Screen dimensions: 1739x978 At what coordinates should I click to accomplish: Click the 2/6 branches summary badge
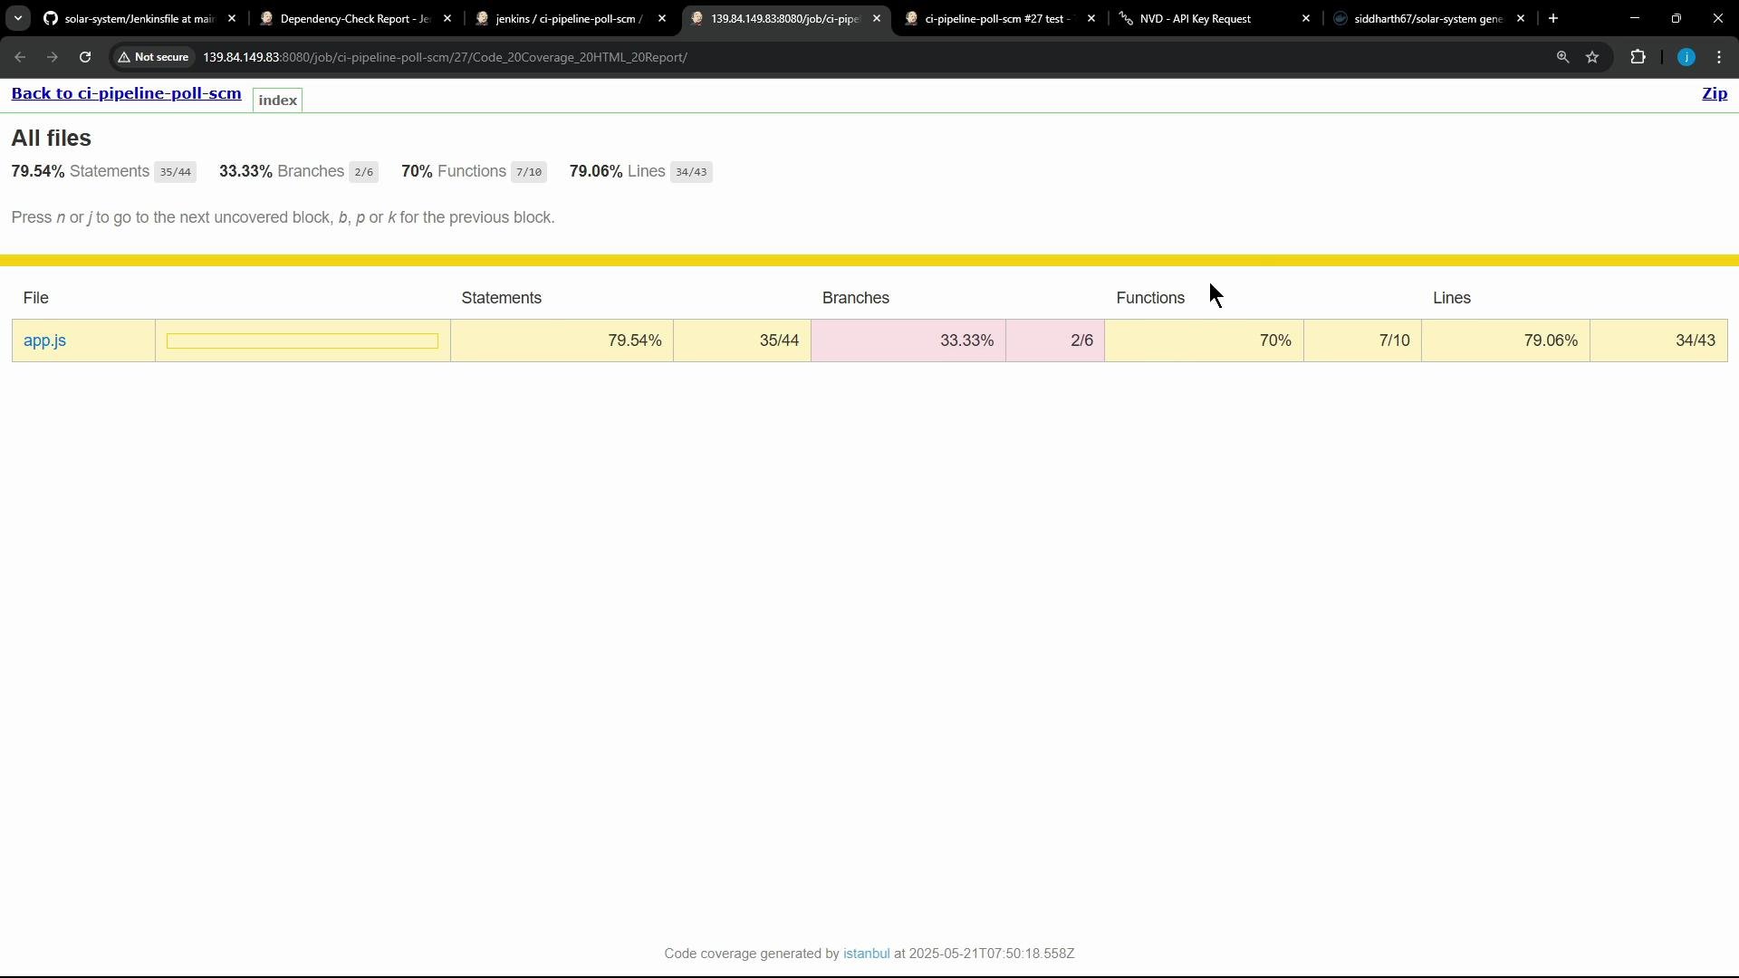363,172
